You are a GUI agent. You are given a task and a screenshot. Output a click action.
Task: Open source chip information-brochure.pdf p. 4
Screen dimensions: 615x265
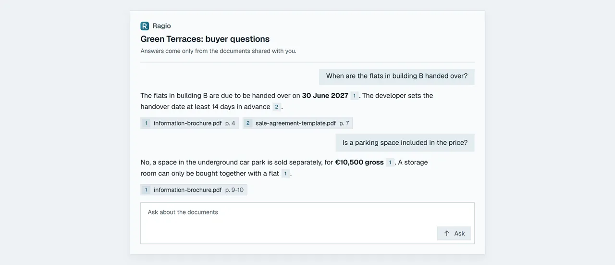pos(190,123)
